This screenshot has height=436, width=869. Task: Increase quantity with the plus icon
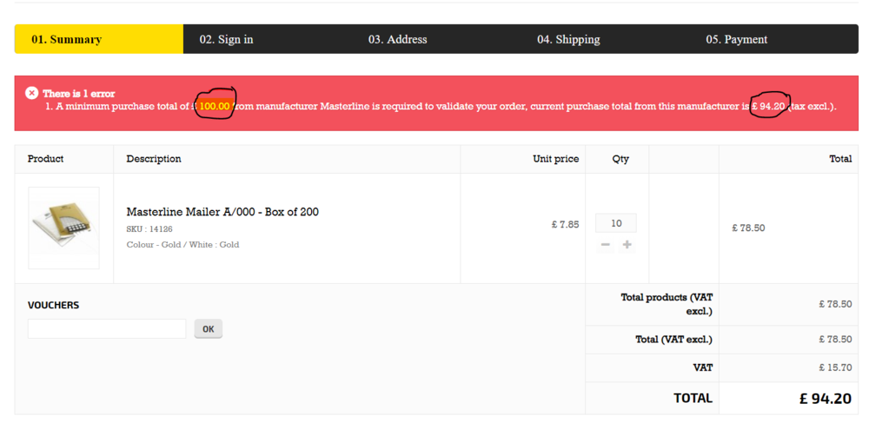(x=627, y=245)
